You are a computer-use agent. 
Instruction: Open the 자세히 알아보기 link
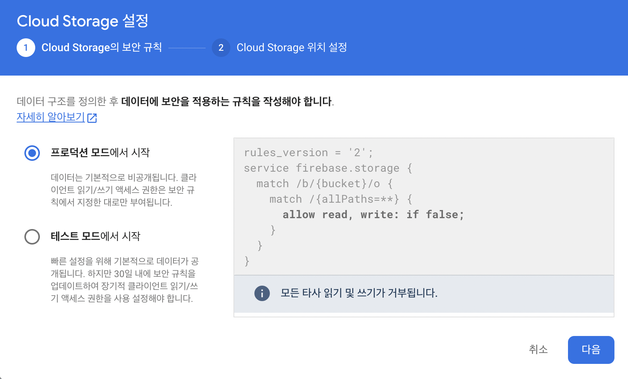click(x=51, y=117)
